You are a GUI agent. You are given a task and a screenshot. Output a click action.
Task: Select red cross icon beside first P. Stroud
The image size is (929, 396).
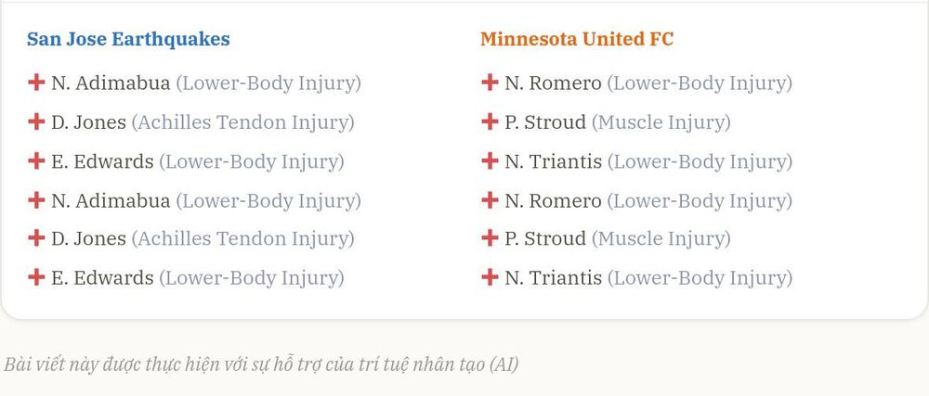(490, 121)
